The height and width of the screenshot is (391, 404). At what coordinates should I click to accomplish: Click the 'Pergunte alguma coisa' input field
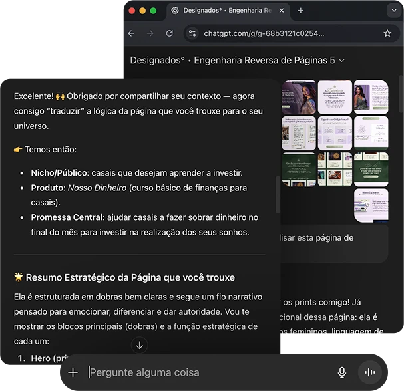[x=209, y=372]
